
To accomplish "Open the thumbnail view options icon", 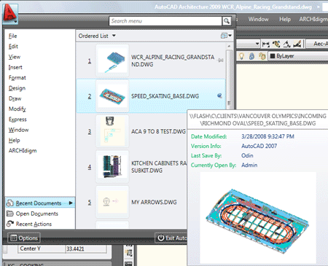I will tap(226, 36).
